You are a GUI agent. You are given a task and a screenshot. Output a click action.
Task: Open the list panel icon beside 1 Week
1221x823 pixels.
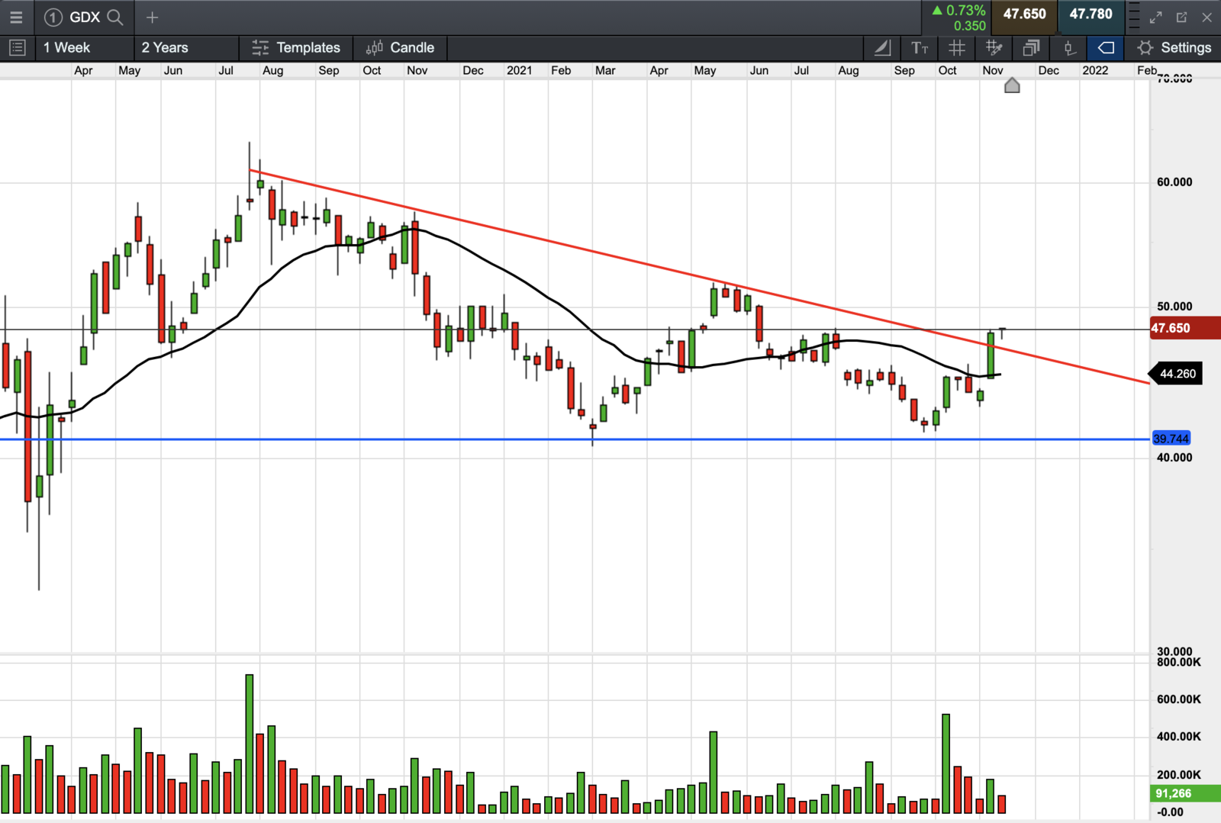pos(17,47)
